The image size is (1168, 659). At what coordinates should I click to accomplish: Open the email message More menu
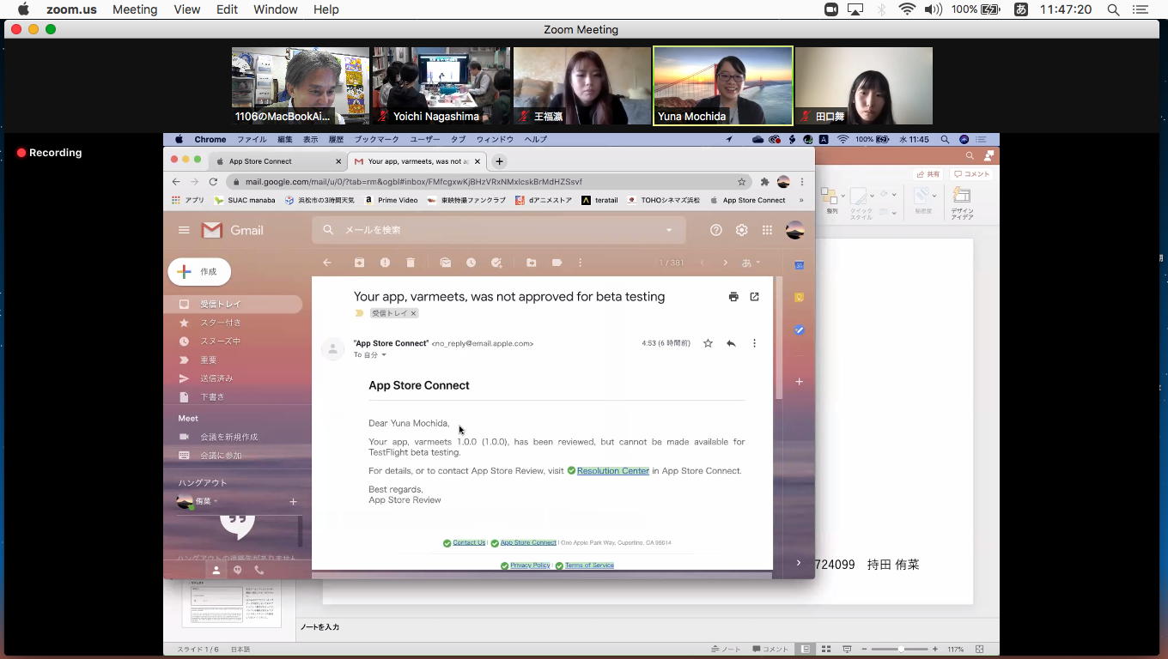coord(754,343)
